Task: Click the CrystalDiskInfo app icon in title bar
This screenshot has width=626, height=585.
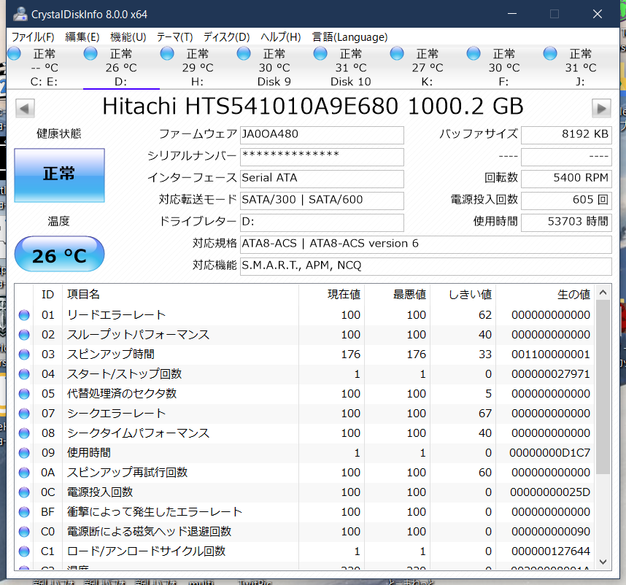Action: [20, 14]
